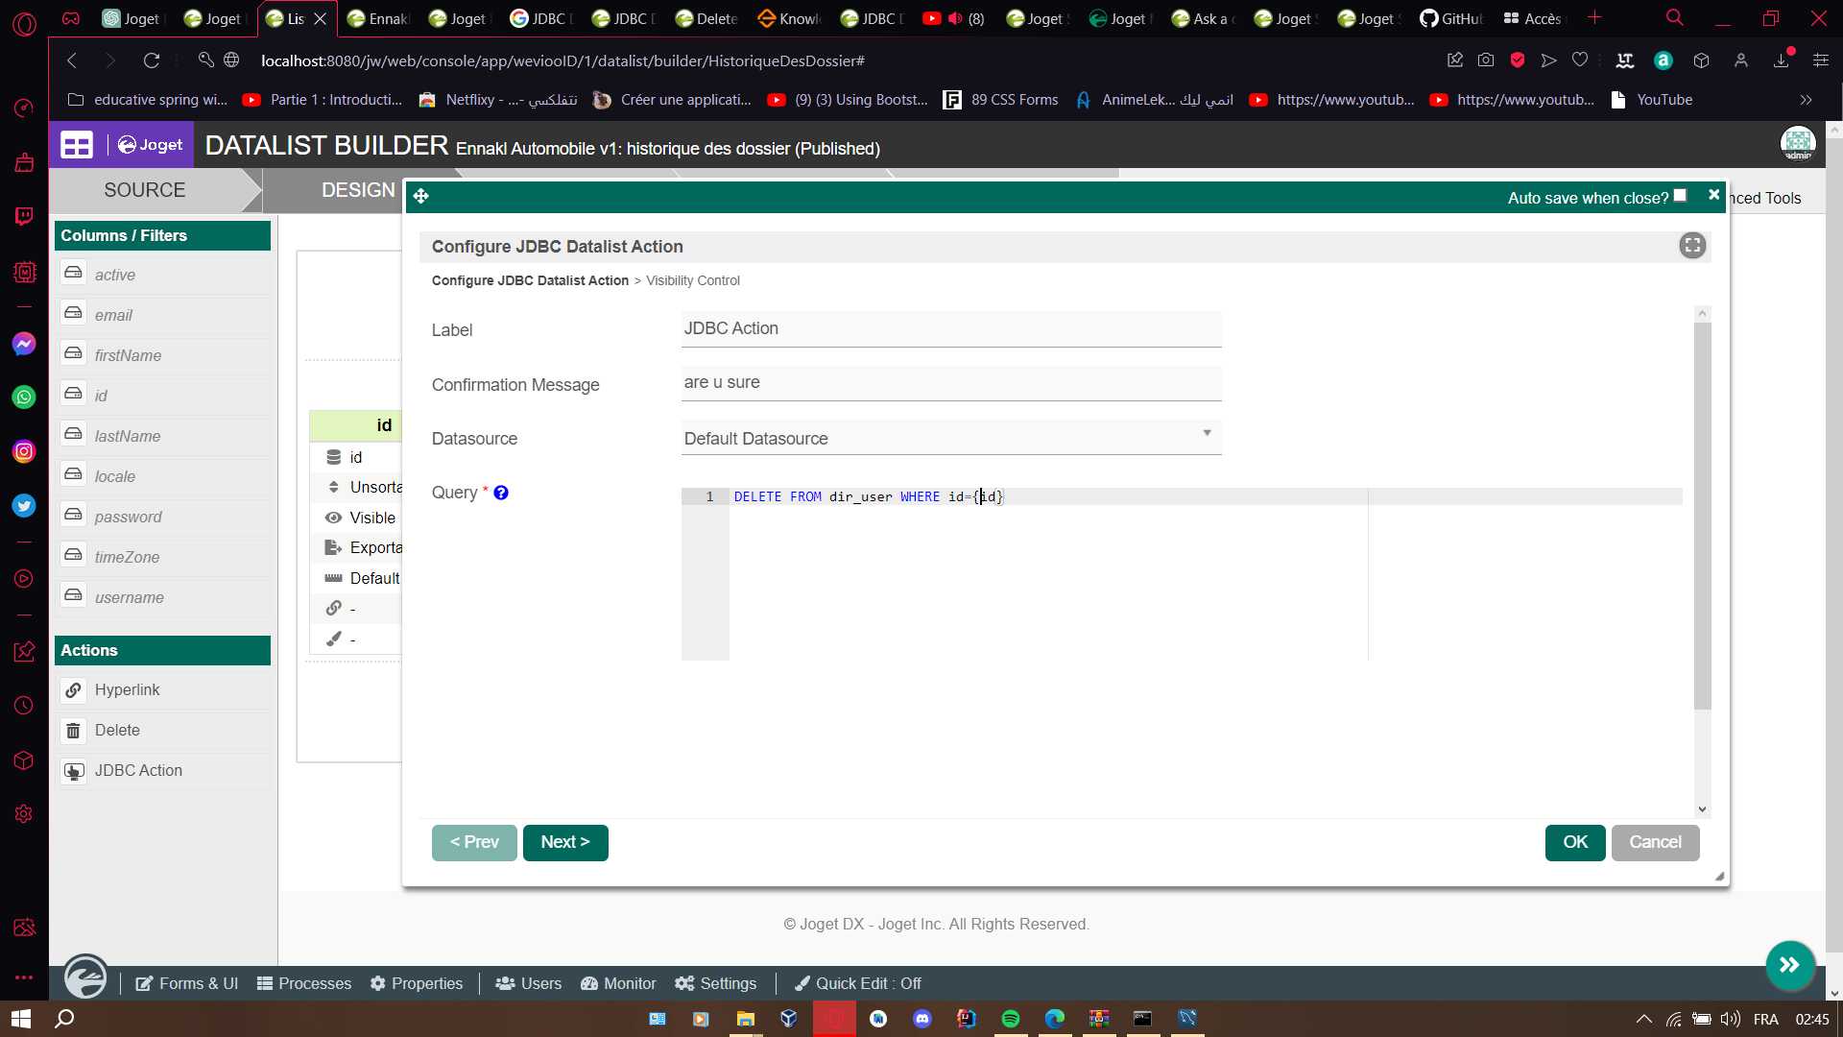Open App Center grid icon beside Joget logo

pos(77,145)
